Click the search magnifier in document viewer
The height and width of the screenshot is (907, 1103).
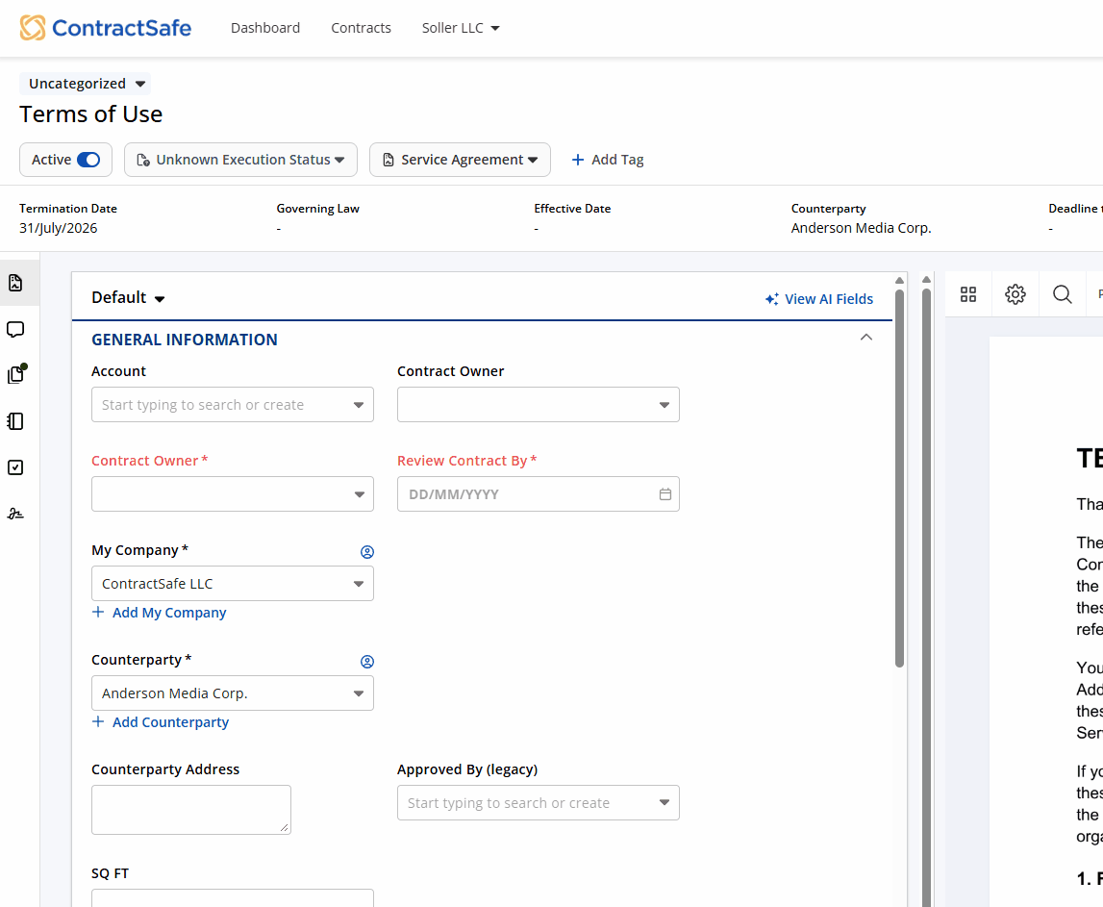tap(1062, 294)
